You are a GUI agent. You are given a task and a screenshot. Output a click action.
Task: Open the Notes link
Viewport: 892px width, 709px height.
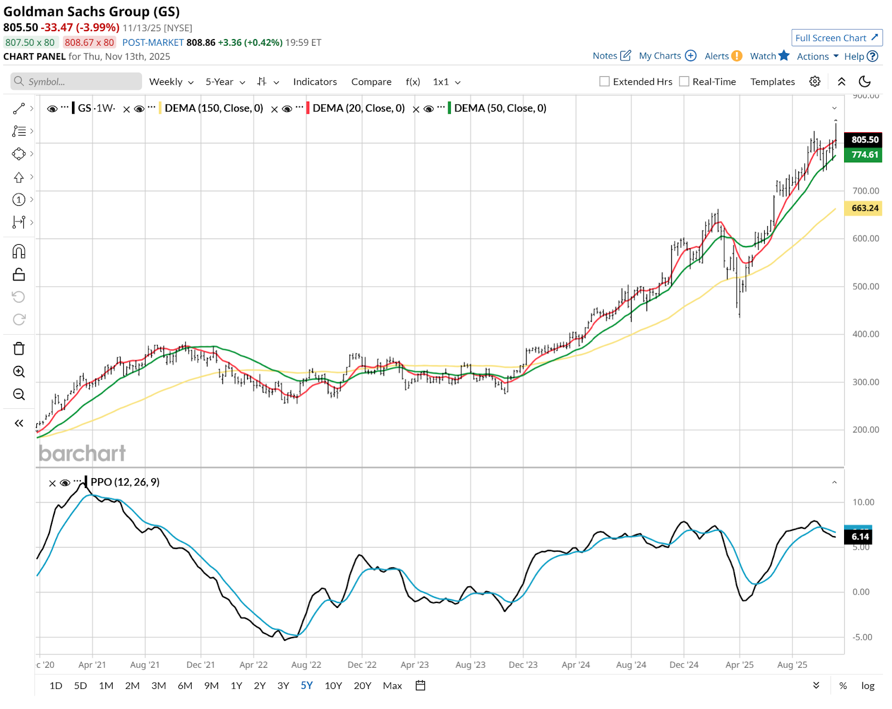pyautogui.click(x=612, y=56)
